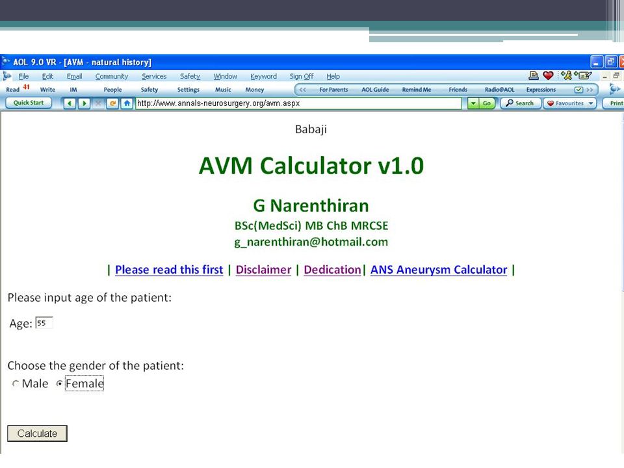
Task: Open 'Please read this first' link
Action: click(169, 270)
